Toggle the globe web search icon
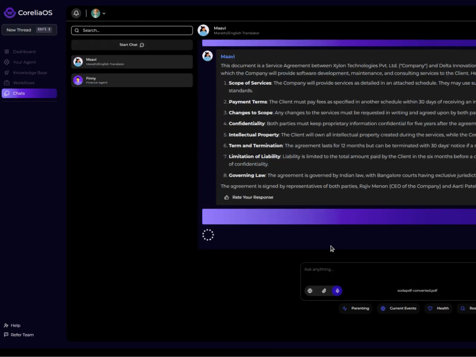476x357 pixels. (310, 291)
